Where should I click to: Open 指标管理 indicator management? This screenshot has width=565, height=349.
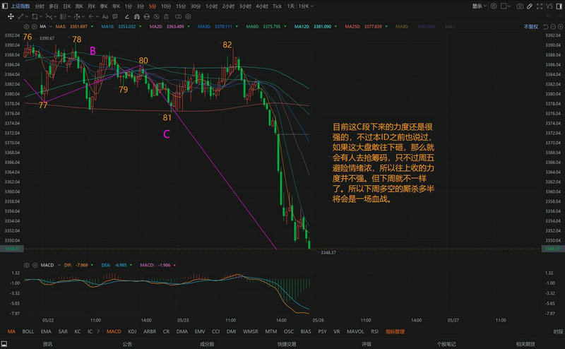[394, 331]
